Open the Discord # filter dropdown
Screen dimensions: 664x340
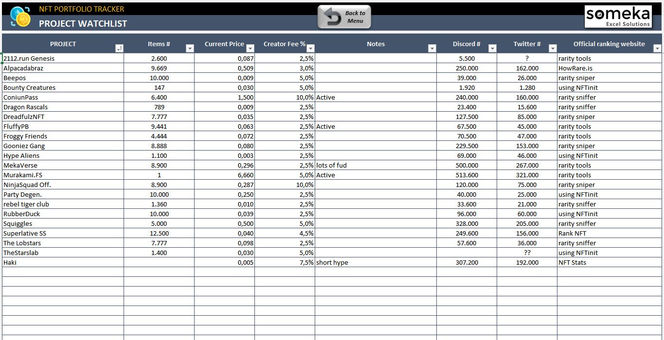point(492,48)
